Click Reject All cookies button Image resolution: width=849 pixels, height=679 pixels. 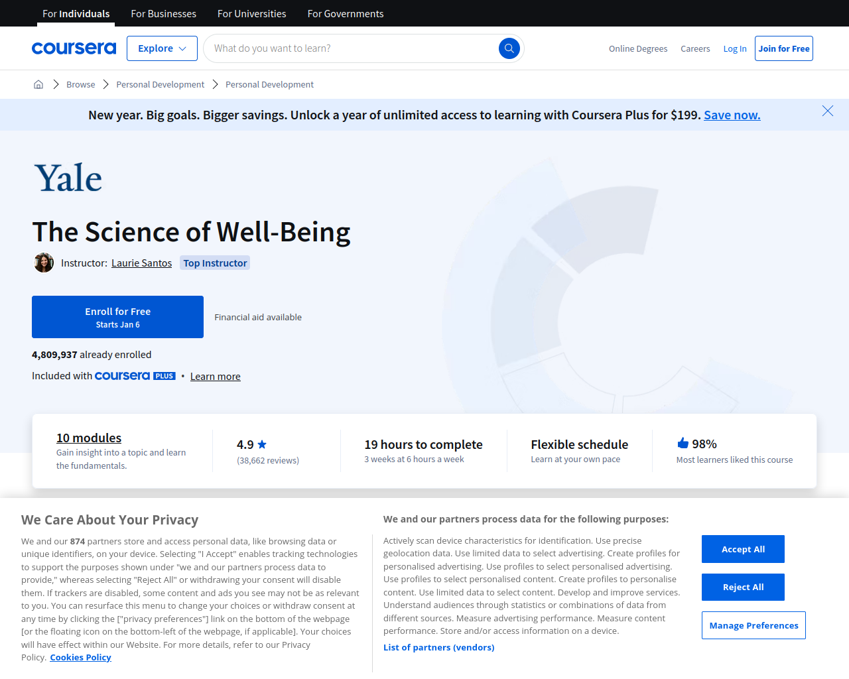tap(743, 587)
